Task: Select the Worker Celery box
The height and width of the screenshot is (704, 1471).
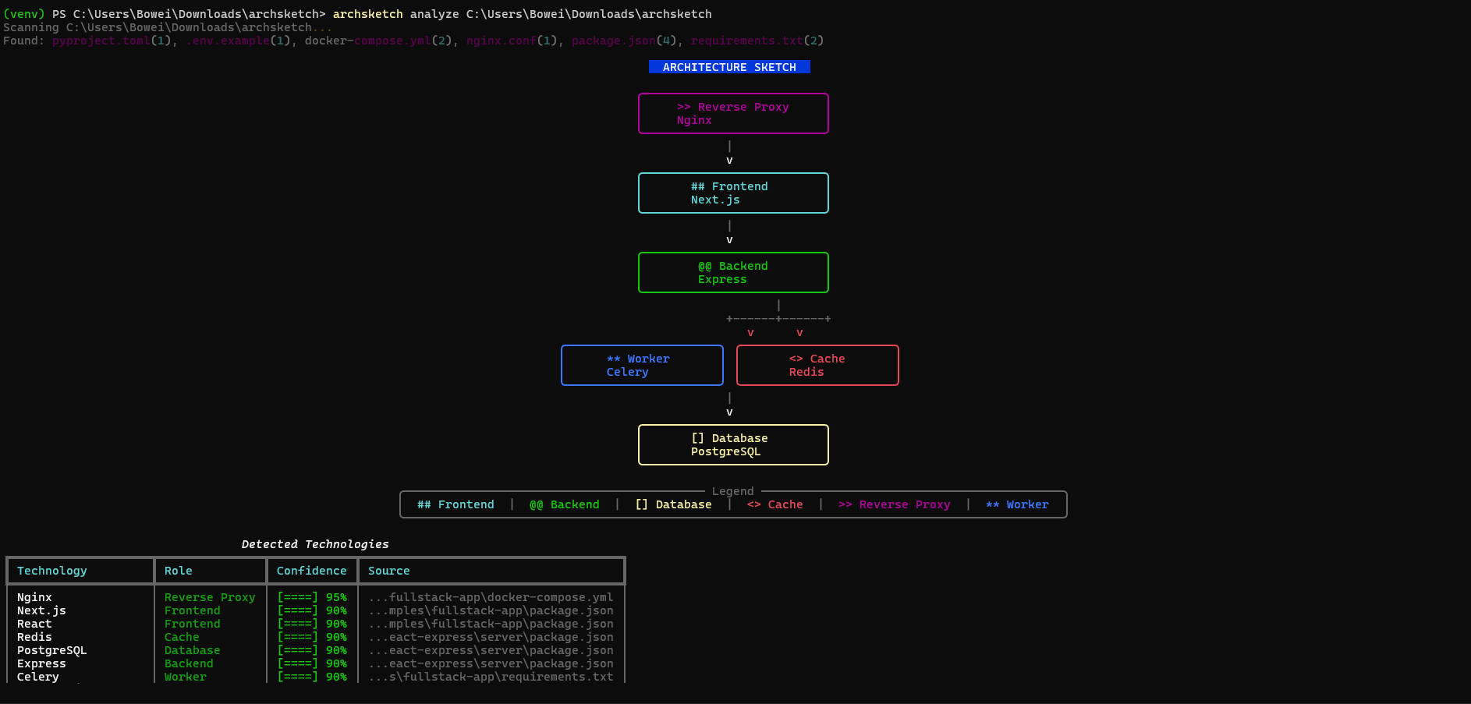Action: [x=642, y=366]
